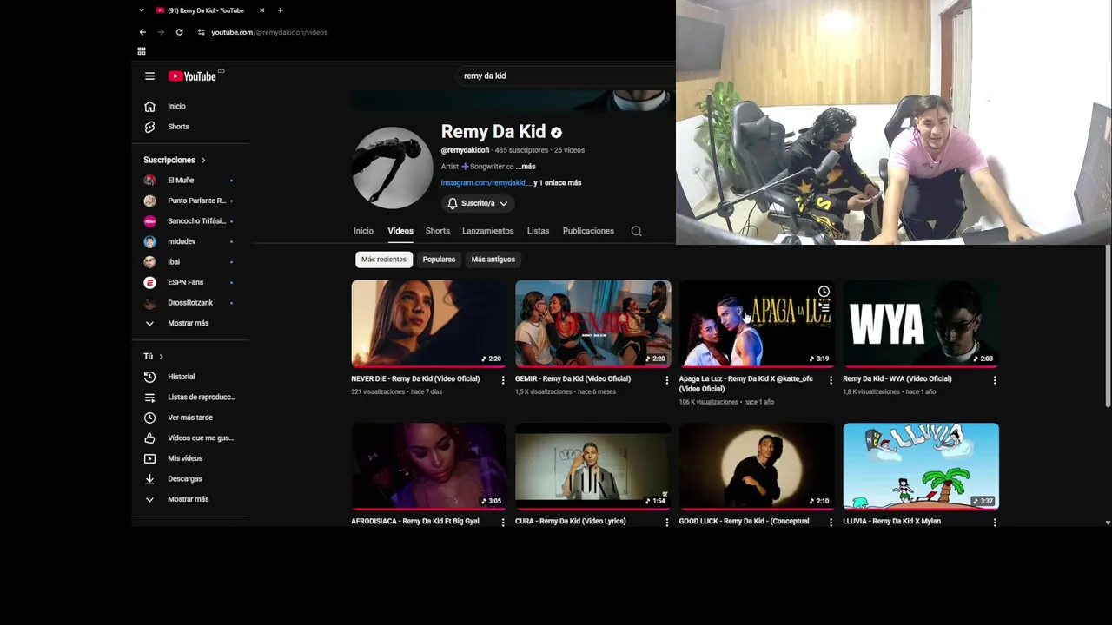The height and width of the screenshot is (625, 1112).
Task: Play the LLUVIA video thumbnail
Action: (921, 466)
